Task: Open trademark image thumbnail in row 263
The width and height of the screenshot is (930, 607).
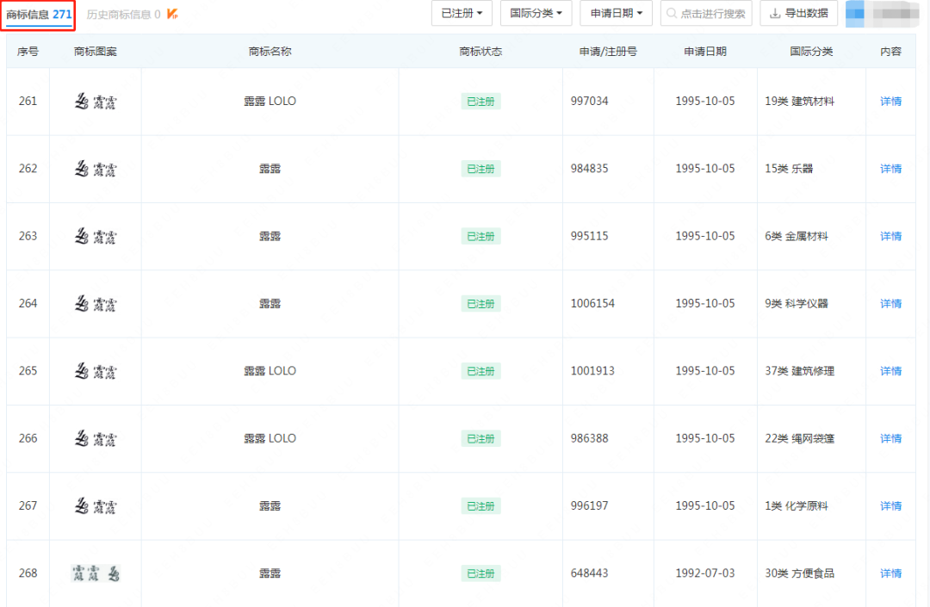Action: 96,237
